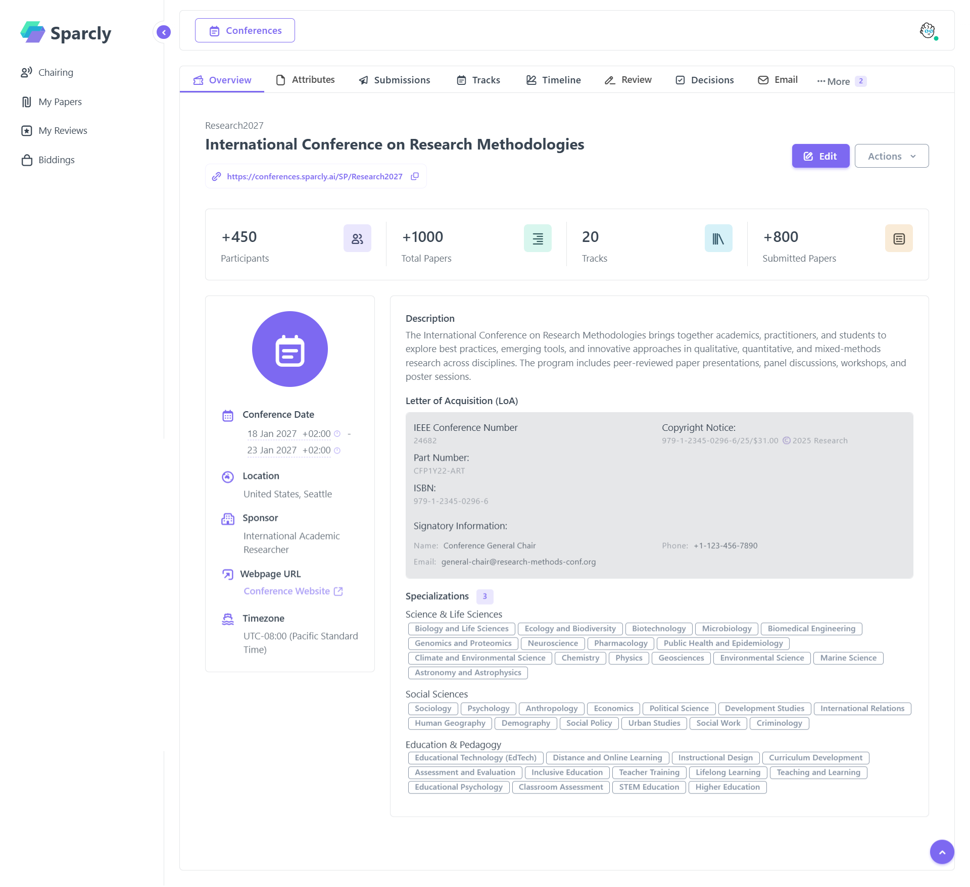Open the Actions dropdown
Screen dimensions: 970x887
click(891, 156)
